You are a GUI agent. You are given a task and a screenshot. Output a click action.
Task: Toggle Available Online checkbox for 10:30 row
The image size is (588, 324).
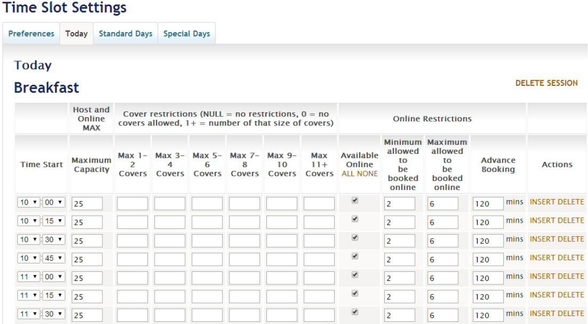tap(355, 237)
